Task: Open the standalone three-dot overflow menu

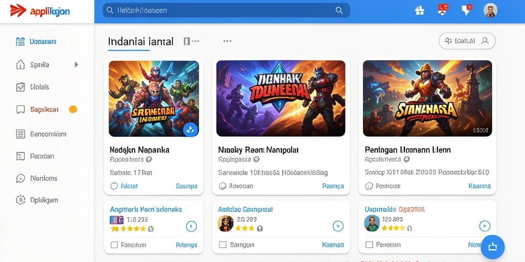Action: [x=227, y=41]
